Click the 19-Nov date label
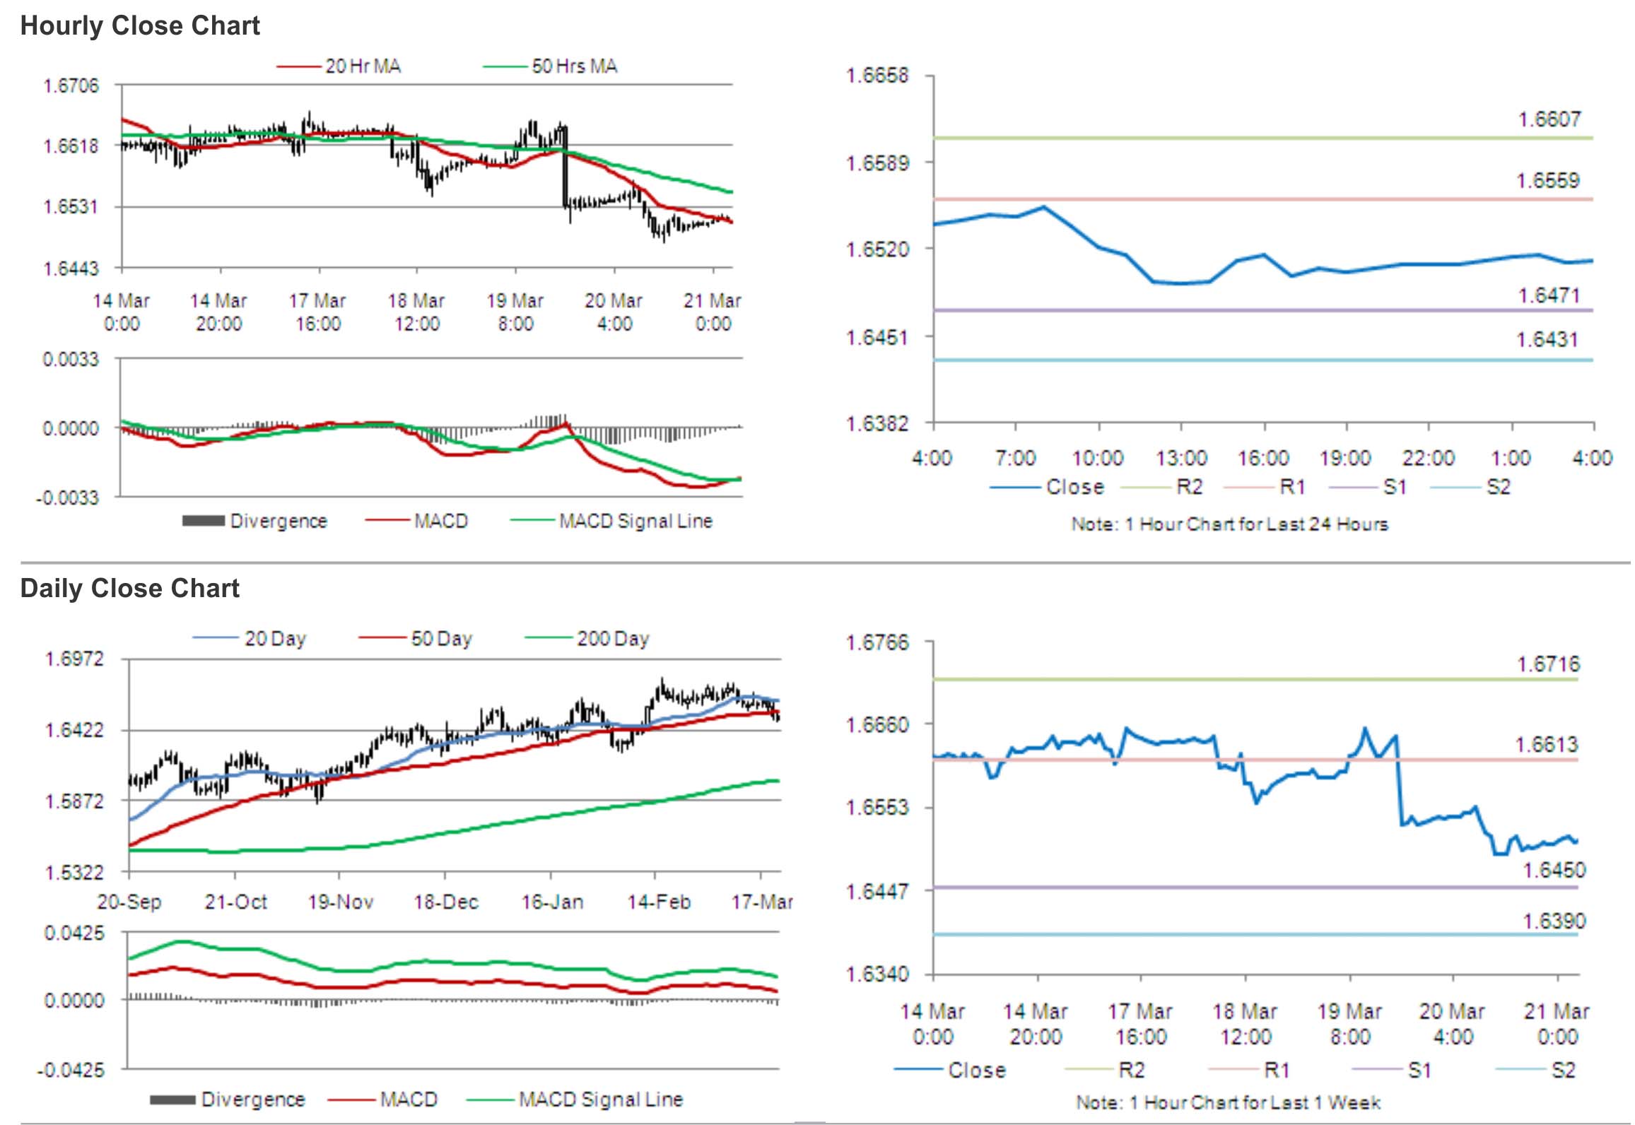The width and height of the screenshot is (1635, 1125). 341,902
